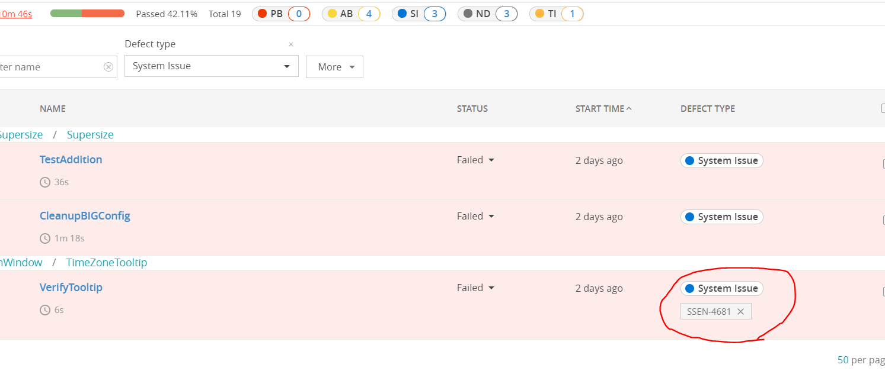Clear the Defect type filter with the X
Image resolution: width=885 pixels, height=371 pixels.
click(x=291, y=44)
